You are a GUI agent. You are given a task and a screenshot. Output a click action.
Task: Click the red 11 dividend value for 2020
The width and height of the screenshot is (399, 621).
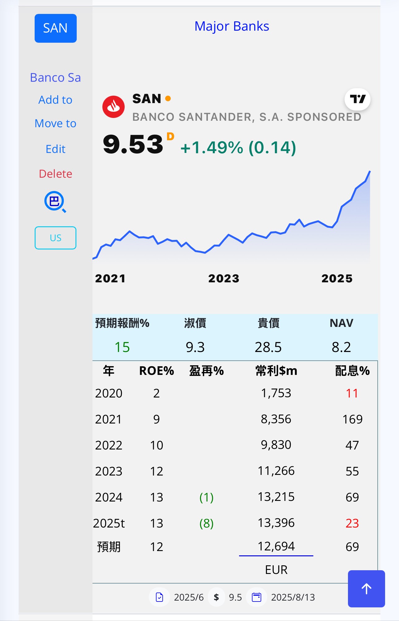click(x=352, y=393)
